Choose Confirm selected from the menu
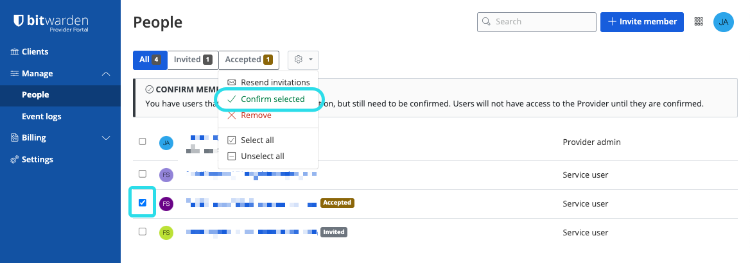Viewport: 750px width, 263px height. pos(272,99)
